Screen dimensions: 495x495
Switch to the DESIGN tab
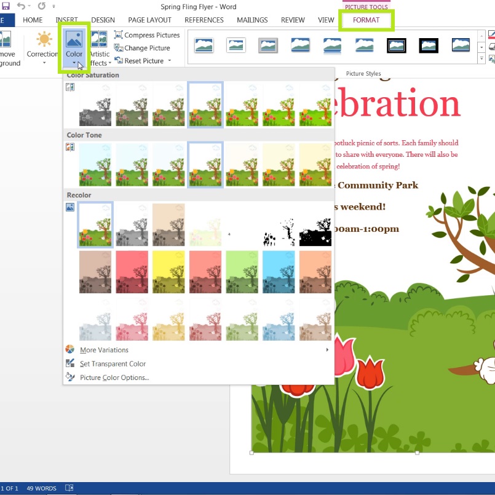[103, 20]
